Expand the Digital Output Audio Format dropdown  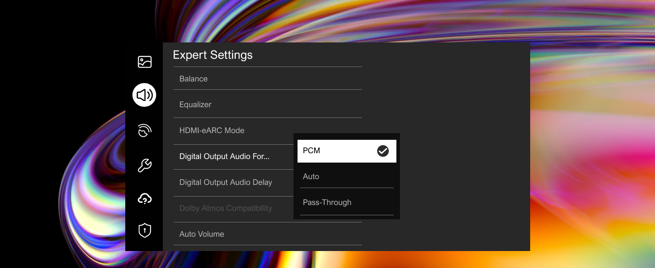[x=268, y=157]
